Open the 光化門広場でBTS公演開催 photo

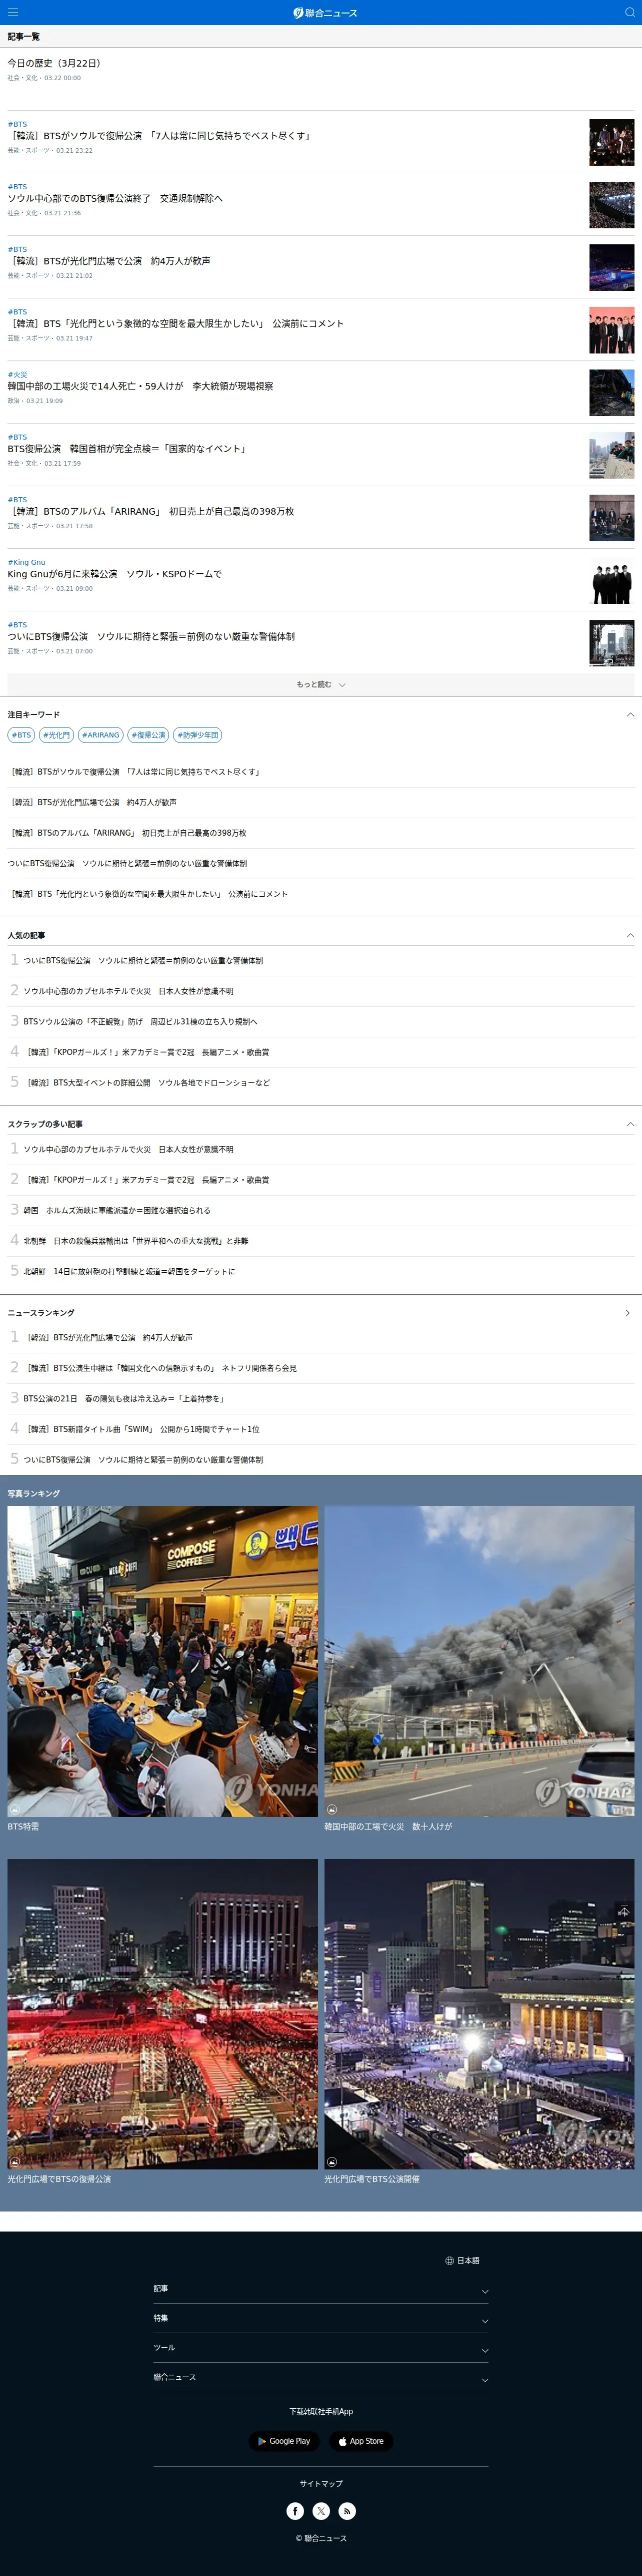(x=479, y=2014)
